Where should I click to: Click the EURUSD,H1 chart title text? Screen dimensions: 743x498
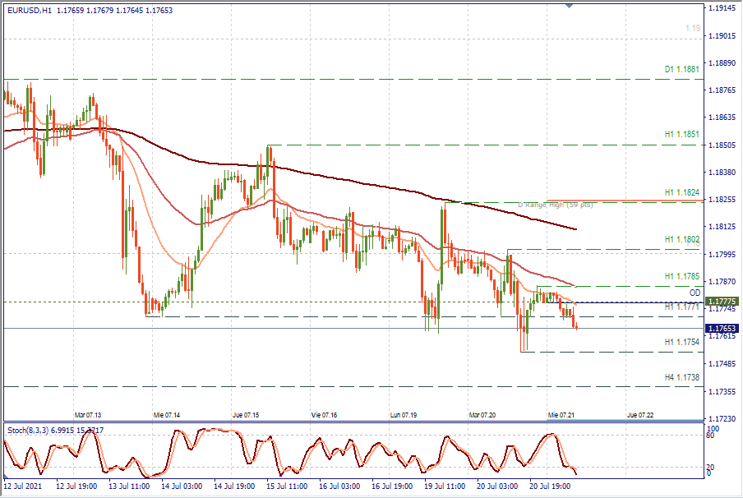pos(30,11)
